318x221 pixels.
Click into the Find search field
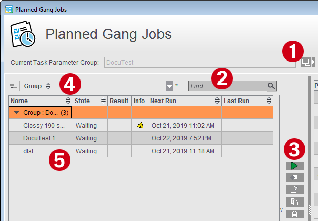[226, 86]
